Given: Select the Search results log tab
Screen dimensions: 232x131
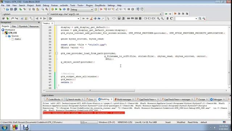Looking at the screenshot, I should click(74, 99).
